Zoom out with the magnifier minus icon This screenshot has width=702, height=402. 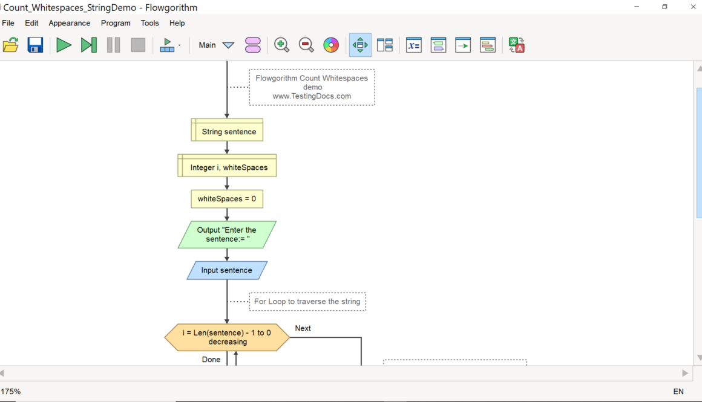306,45
